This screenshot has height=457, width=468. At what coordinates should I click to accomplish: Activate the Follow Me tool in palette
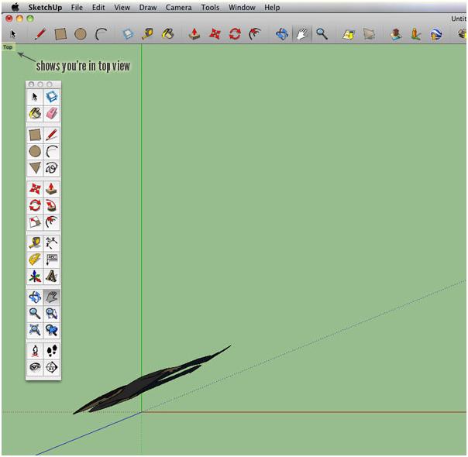(52, 205)
